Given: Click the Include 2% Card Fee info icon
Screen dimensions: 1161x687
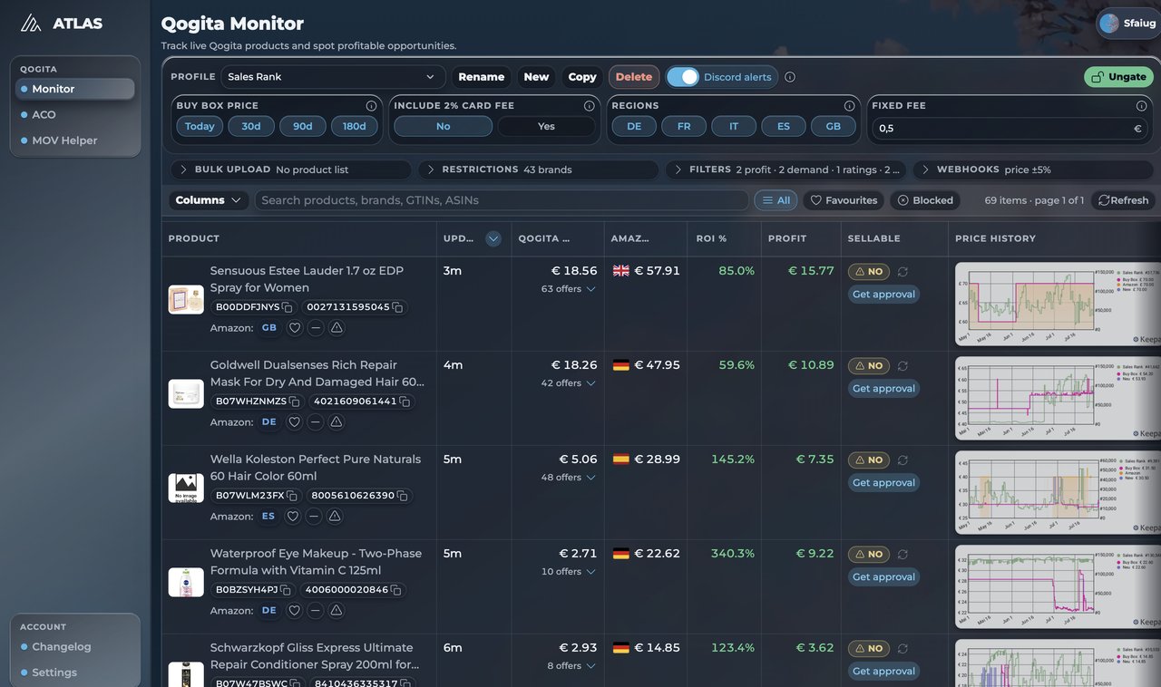Looking at the screenshot, I should point(590,106).
